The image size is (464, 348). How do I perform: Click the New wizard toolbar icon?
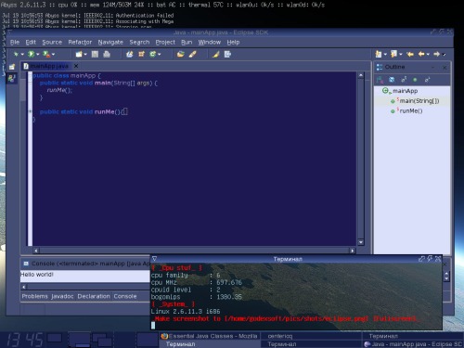point(79,55)
